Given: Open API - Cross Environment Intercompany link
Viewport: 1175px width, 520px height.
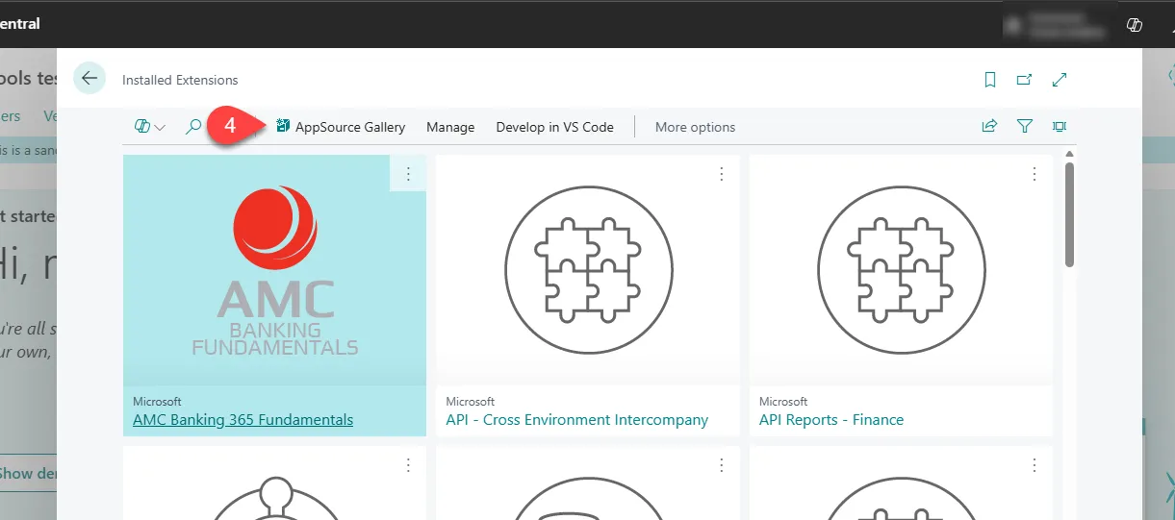Looking at the screenshot, I should click(577, 420).
